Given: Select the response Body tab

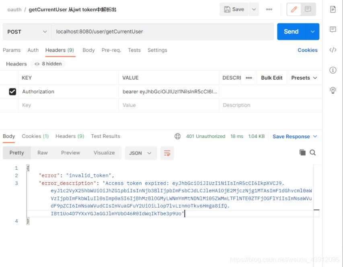Looking at the screenshot, I should (x=9, y=136).
